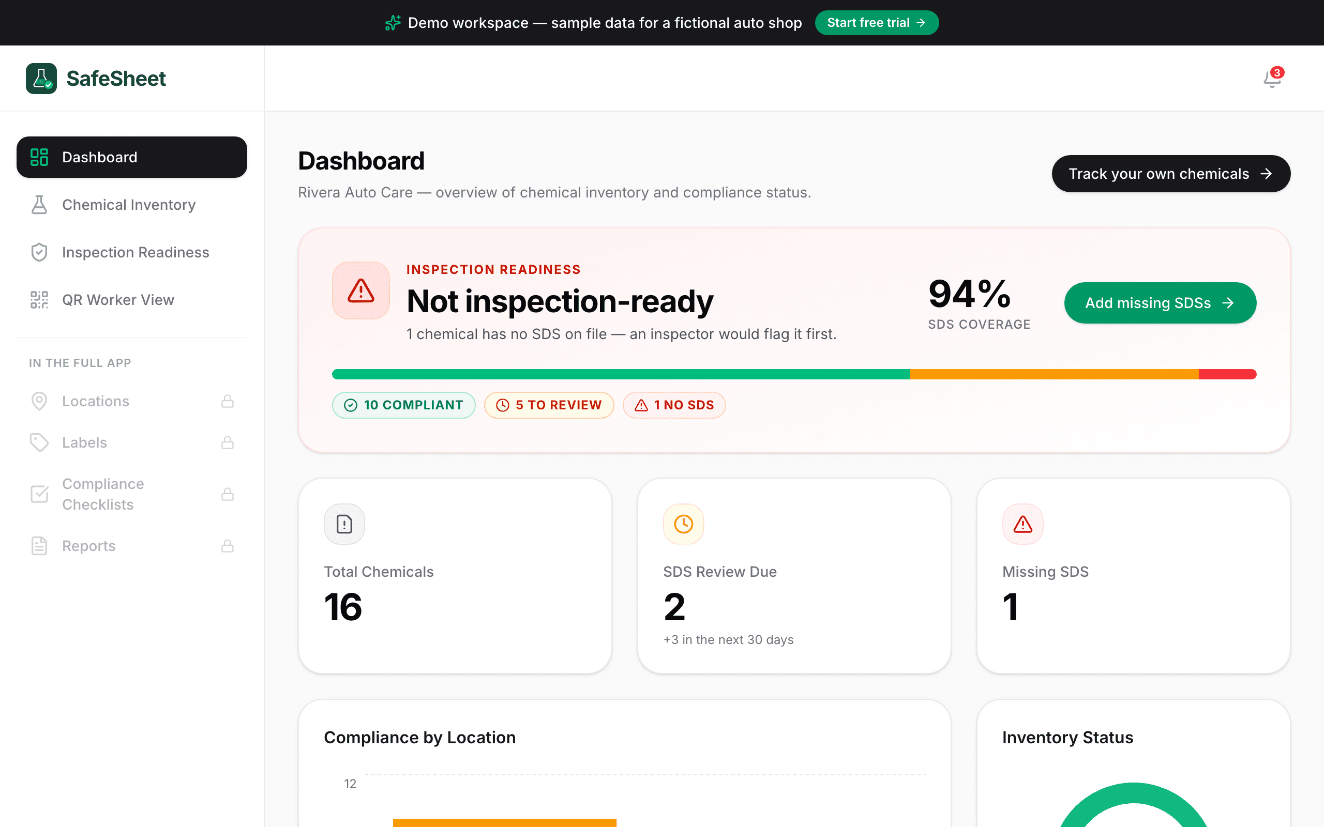This screenshot has height=827, width=1324.
Task: Click the Total Chemicals document icon
Action: click(x=344, y=524)
